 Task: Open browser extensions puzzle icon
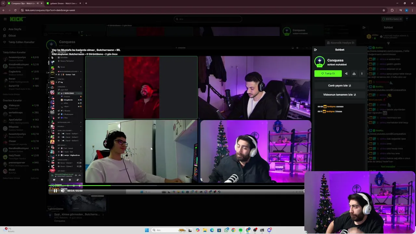(392, 10)
